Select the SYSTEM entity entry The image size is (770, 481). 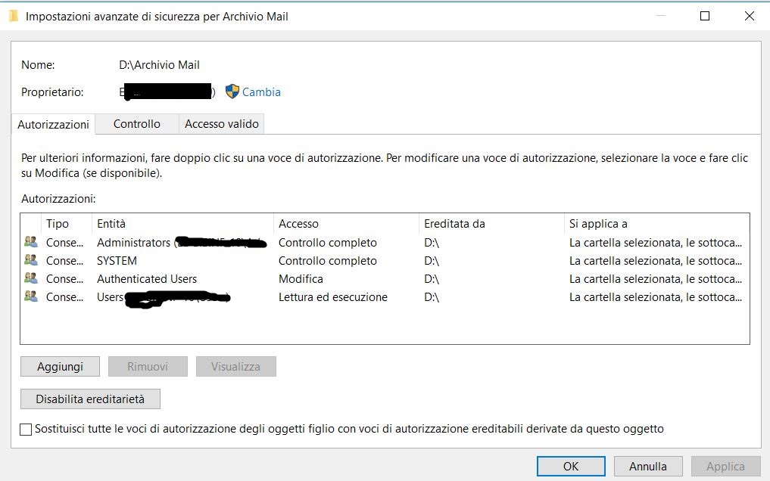117,261
